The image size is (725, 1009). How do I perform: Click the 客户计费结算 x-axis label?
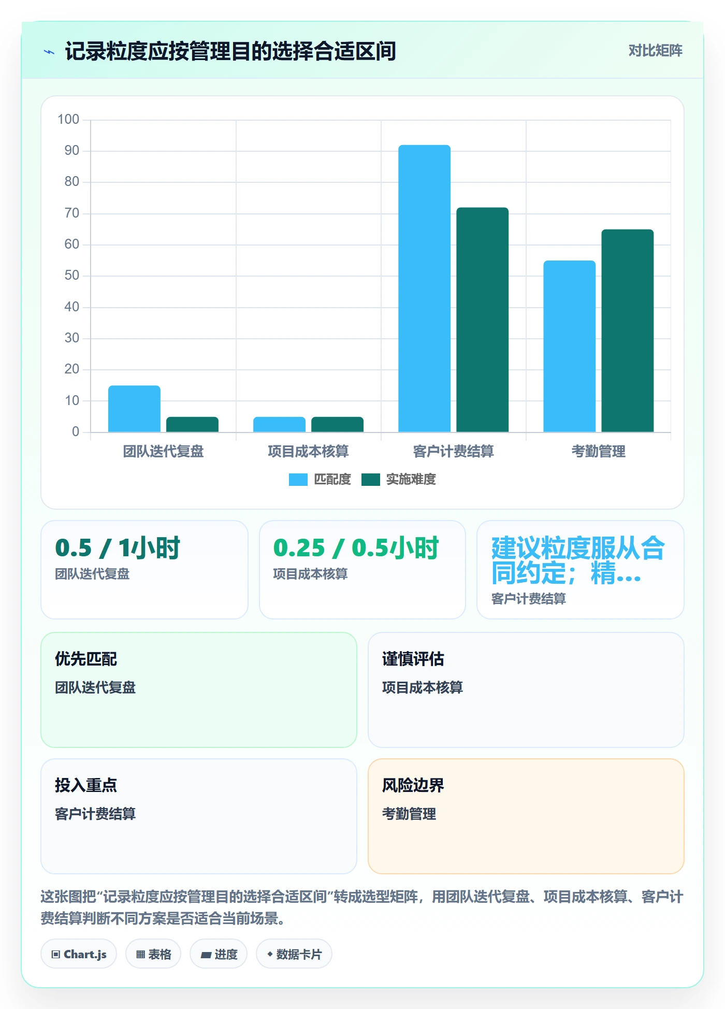[453, 452]
